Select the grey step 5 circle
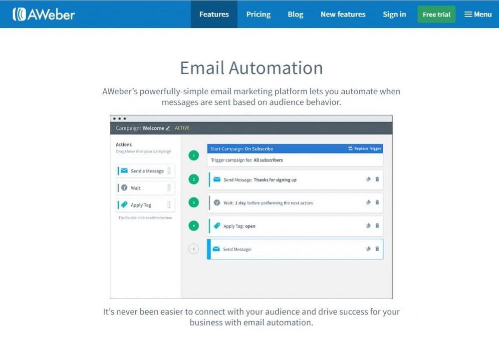Screen dimensions: 499x343 point(194,249)
